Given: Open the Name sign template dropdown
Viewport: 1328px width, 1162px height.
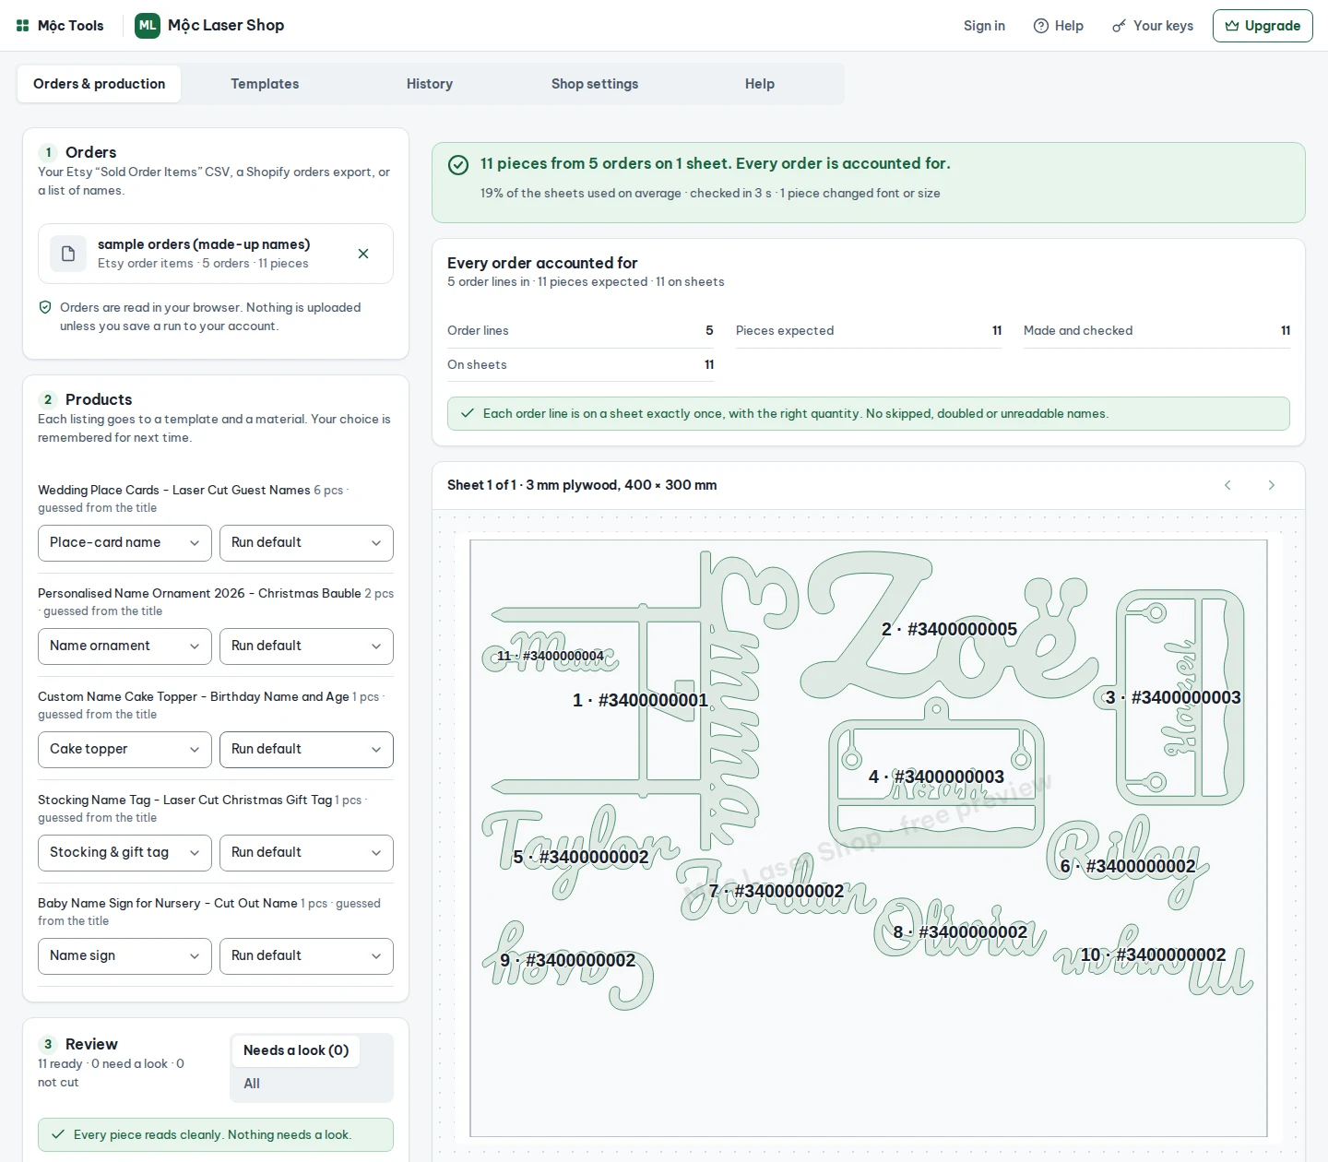Looking at the screenshot, I should tap(125, 956).
